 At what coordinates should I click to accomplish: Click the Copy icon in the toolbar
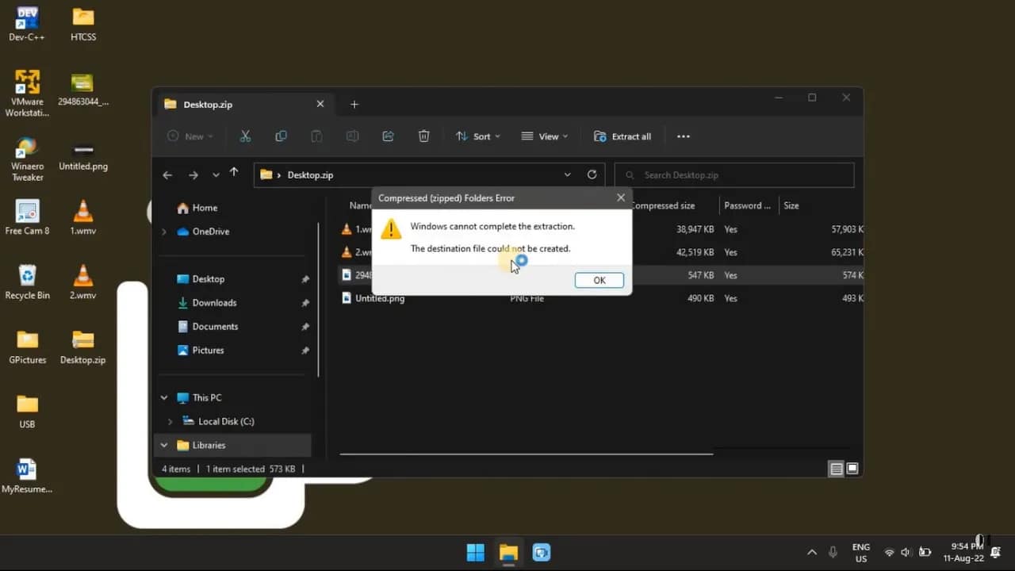coord(281,136)
